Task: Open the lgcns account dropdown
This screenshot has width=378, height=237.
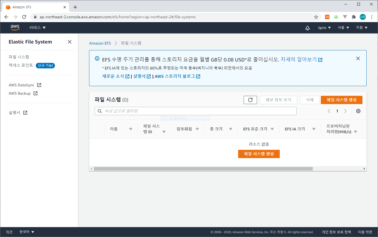Action: [x=324, y=28]
